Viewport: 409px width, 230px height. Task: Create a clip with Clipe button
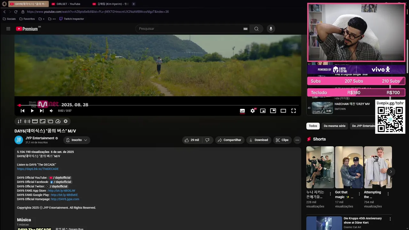[282, 140]
